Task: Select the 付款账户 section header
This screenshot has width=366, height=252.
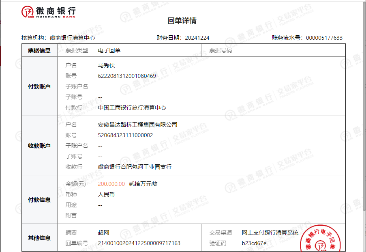Action: pyautogui.click(x=39, y=86)
